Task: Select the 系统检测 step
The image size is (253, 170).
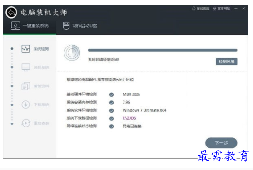Action: point(35,49)
